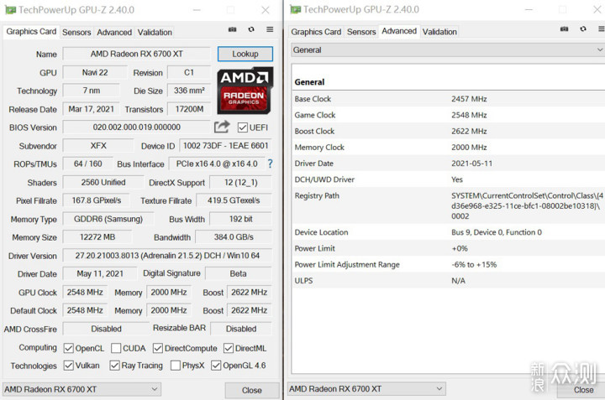
Task: Toggle the UEFI checkbox
Action: [x=243, y=127]
